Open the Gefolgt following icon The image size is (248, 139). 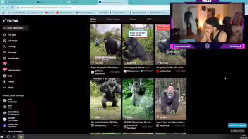coord(5,47)
